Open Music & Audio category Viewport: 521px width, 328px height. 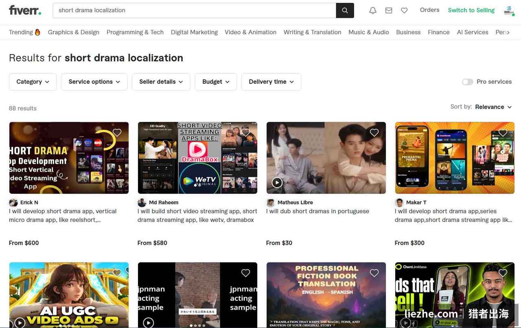368,32
